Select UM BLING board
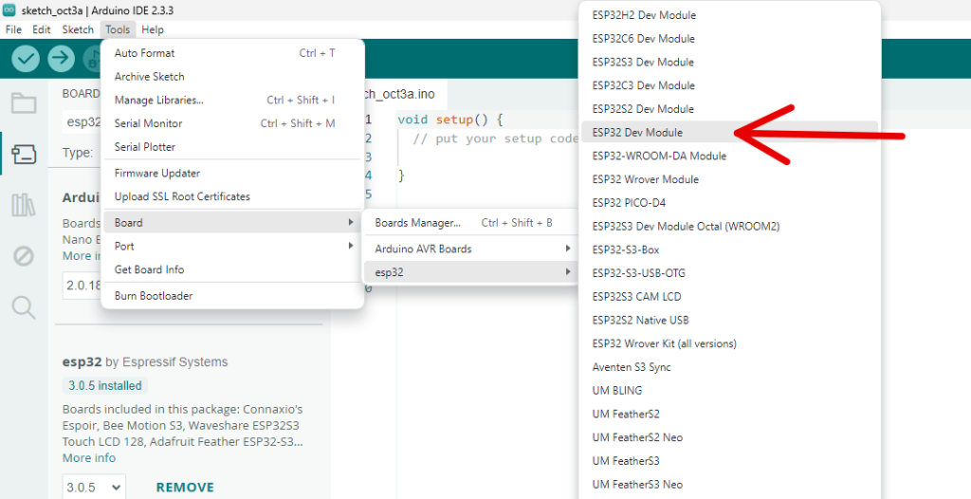The height and width of the screenshot is (499, 971). coord(729,391)
